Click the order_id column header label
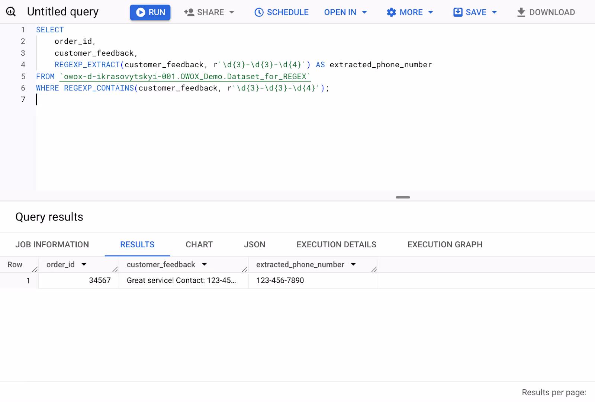Viewport: 595px width, 402px height. coord(60,264)
